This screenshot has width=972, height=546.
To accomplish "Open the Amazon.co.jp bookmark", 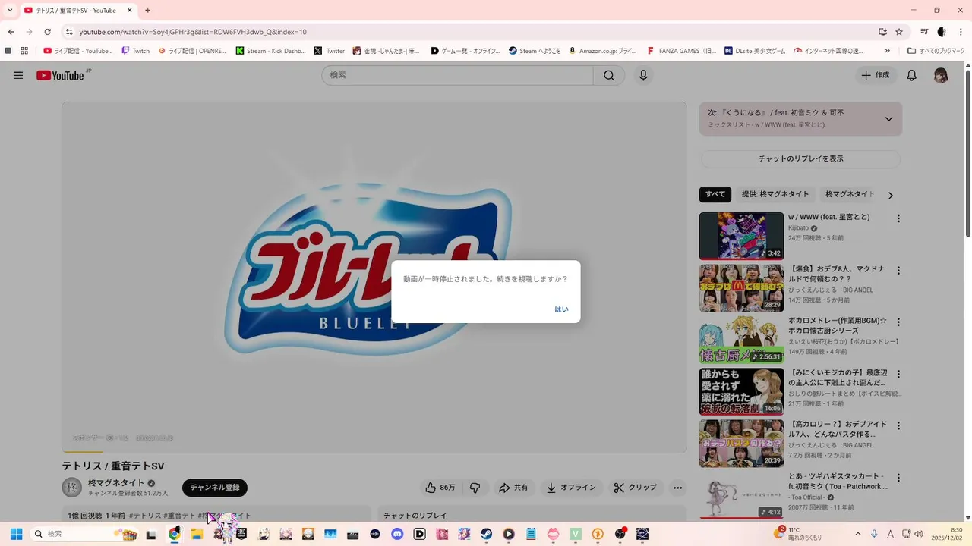I will click(x=604, y=51).
